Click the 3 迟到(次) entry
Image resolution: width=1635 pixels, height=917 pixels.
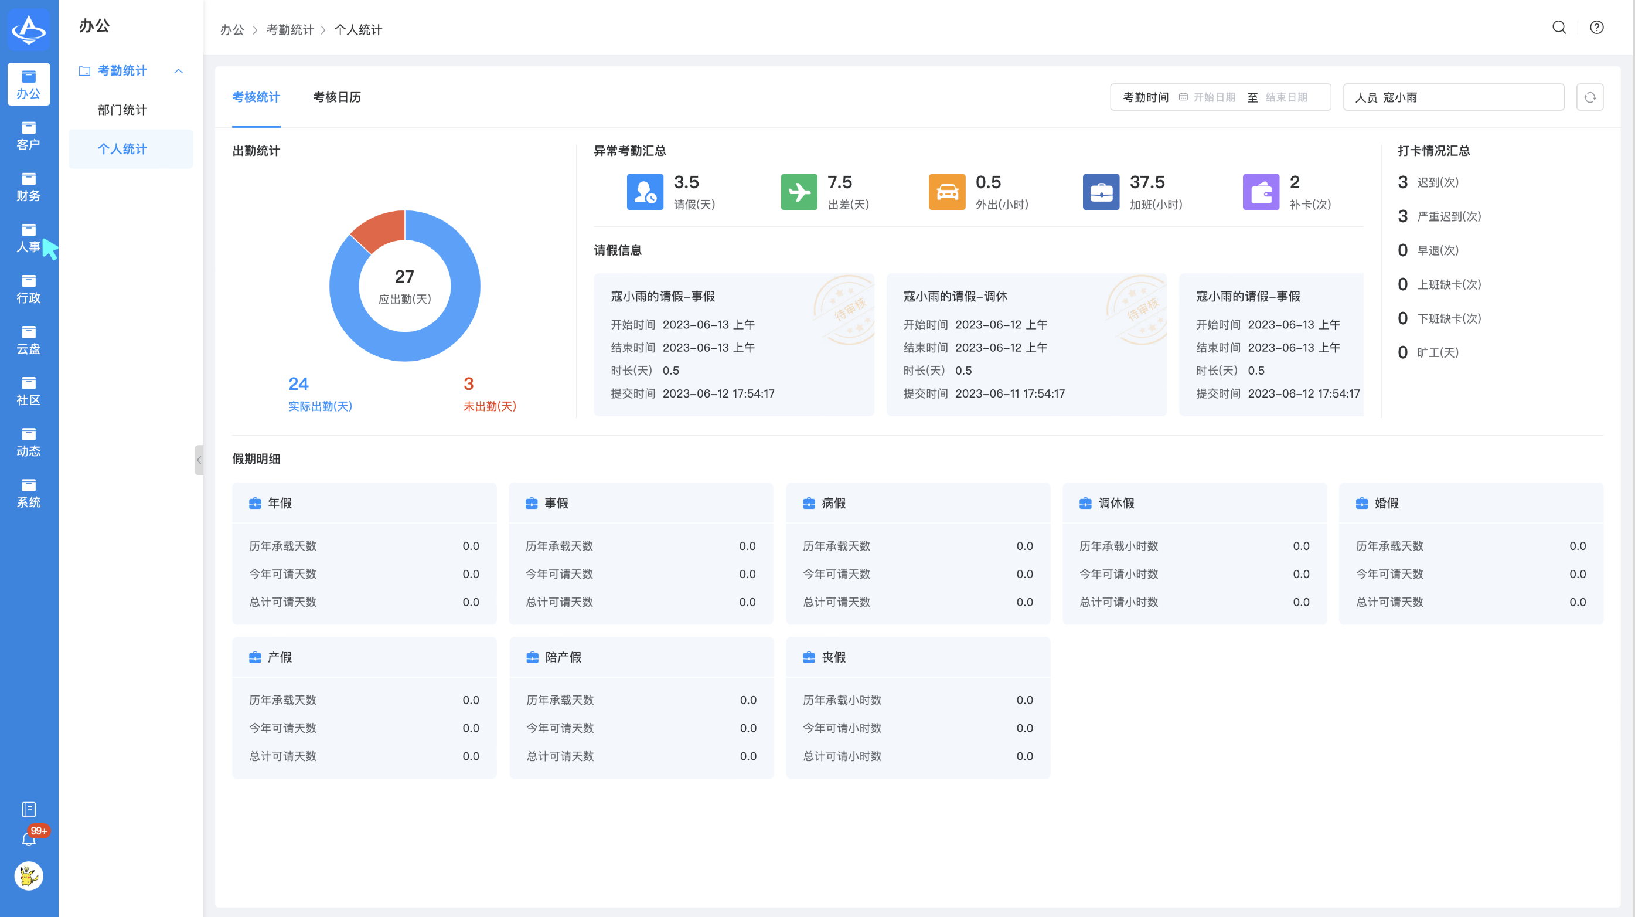[x=1428, y=182]
